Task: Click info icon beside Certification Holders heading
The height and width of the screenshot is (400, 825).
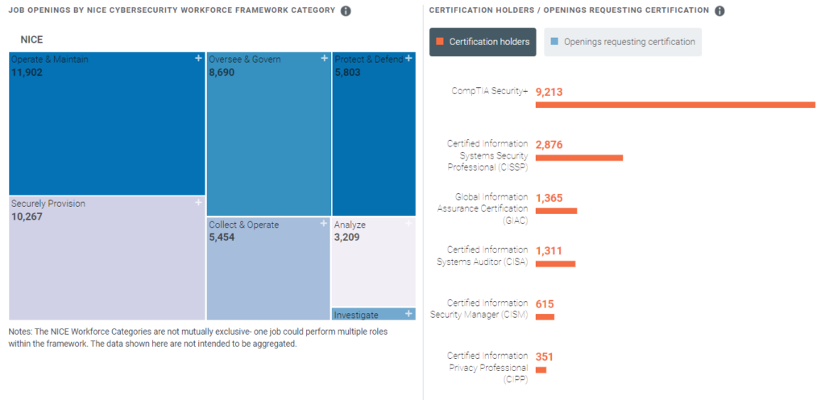Action: tap(719, 11)
